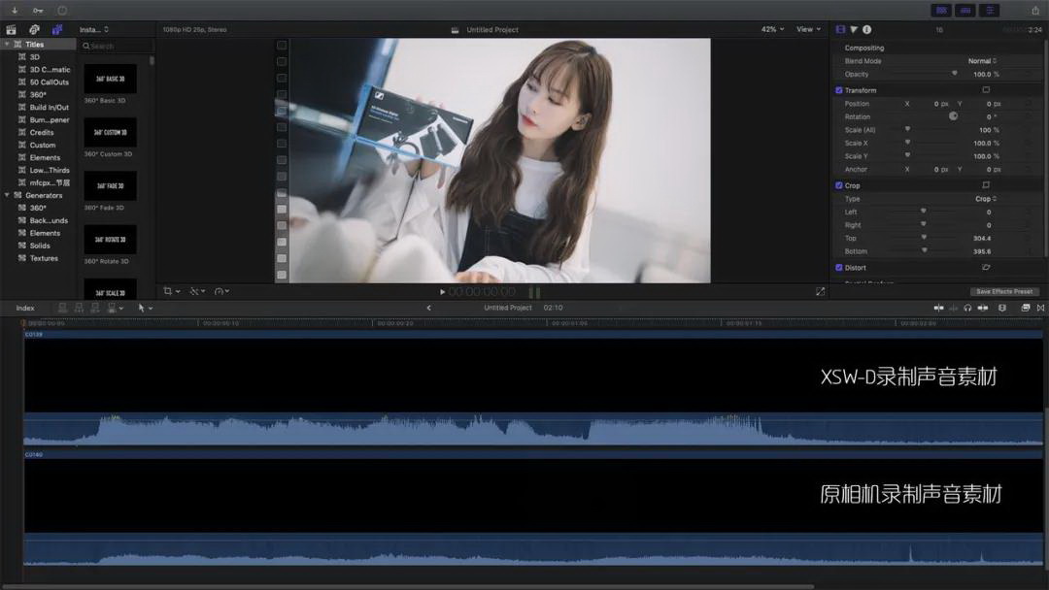
Task: Adjust the Crop Top slider handle
Action: pos(924,237)
